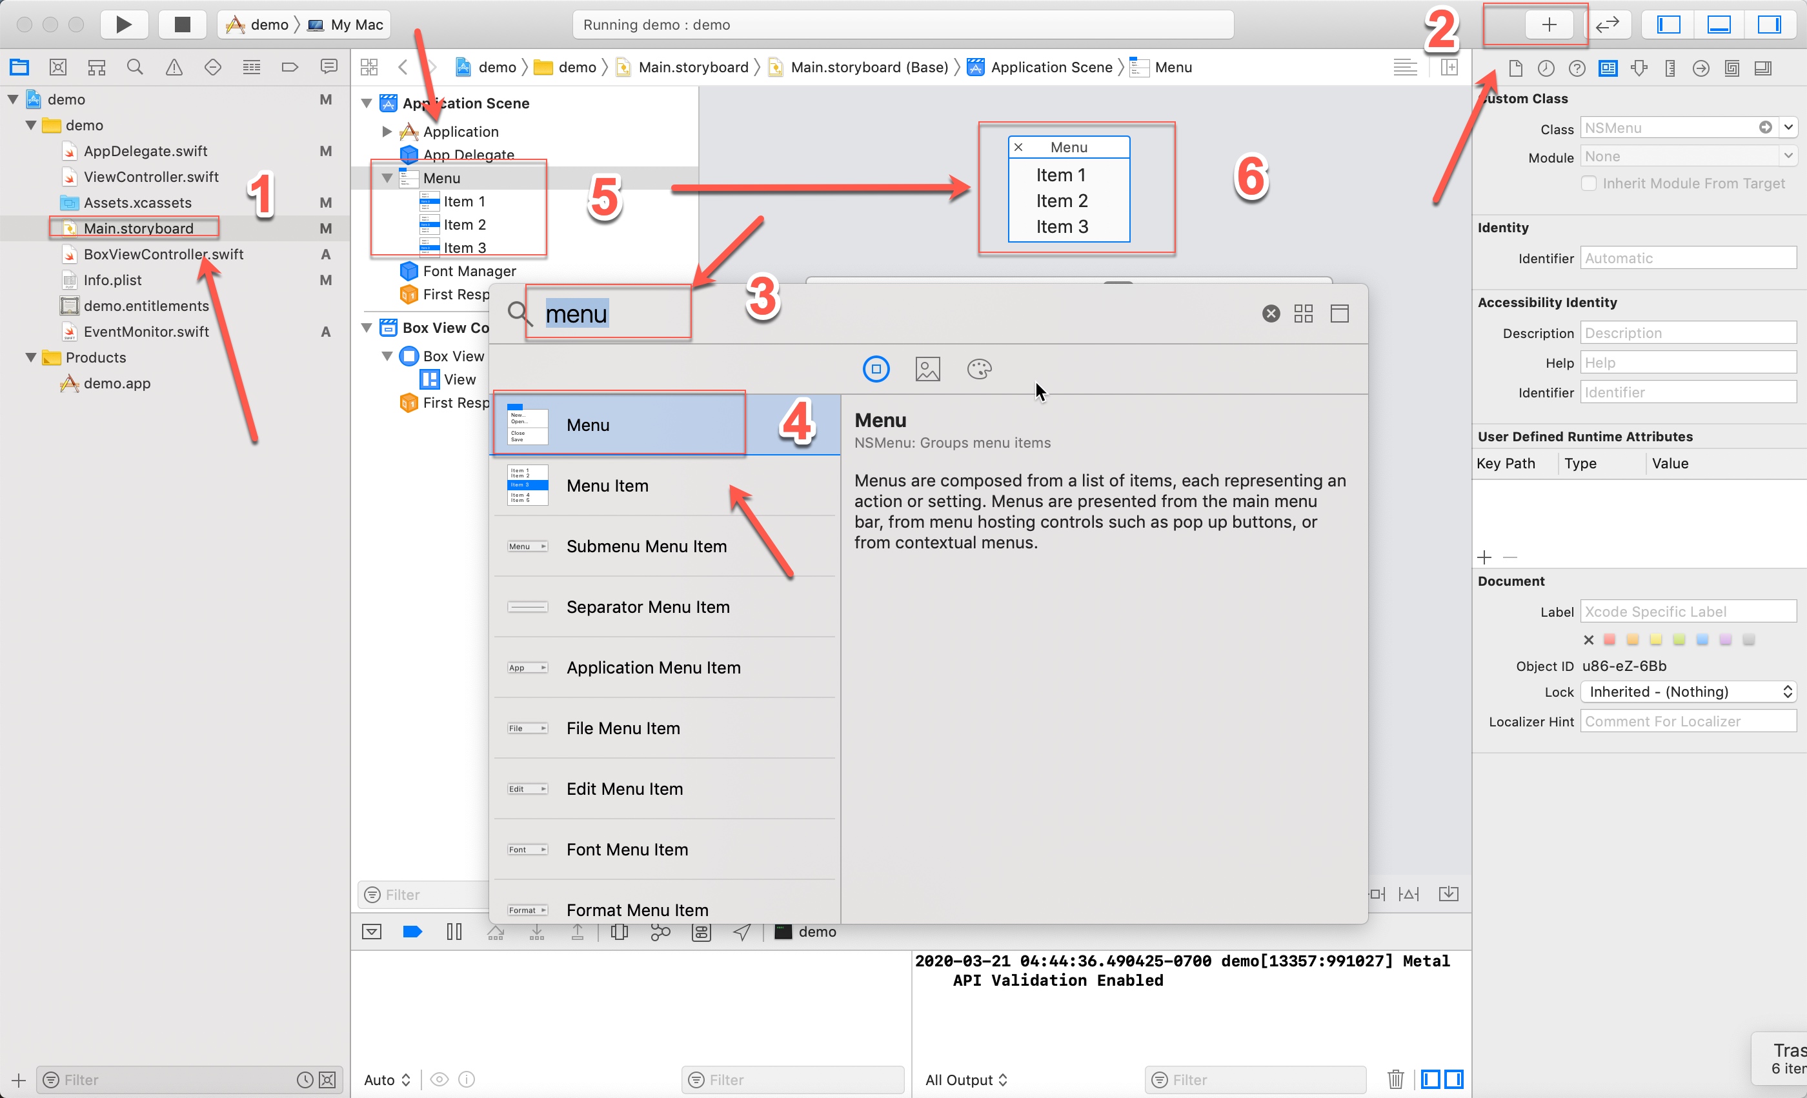Viewport: 1807px width, 1098px height.
Task: Show the Report navigator
Action: click(329, 68)
